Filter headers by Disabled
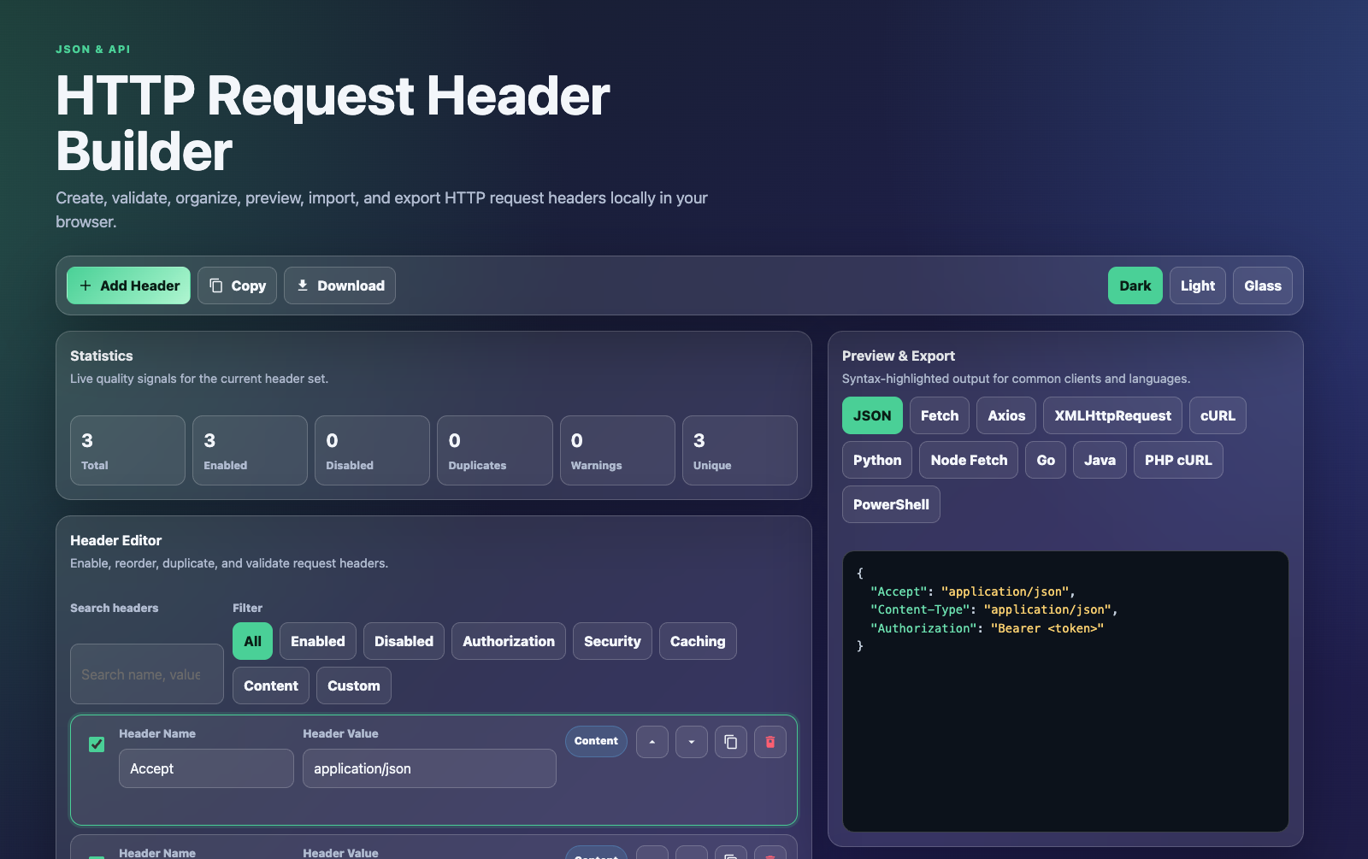Viewport: 1368px width, 859px height. [404, 641]
